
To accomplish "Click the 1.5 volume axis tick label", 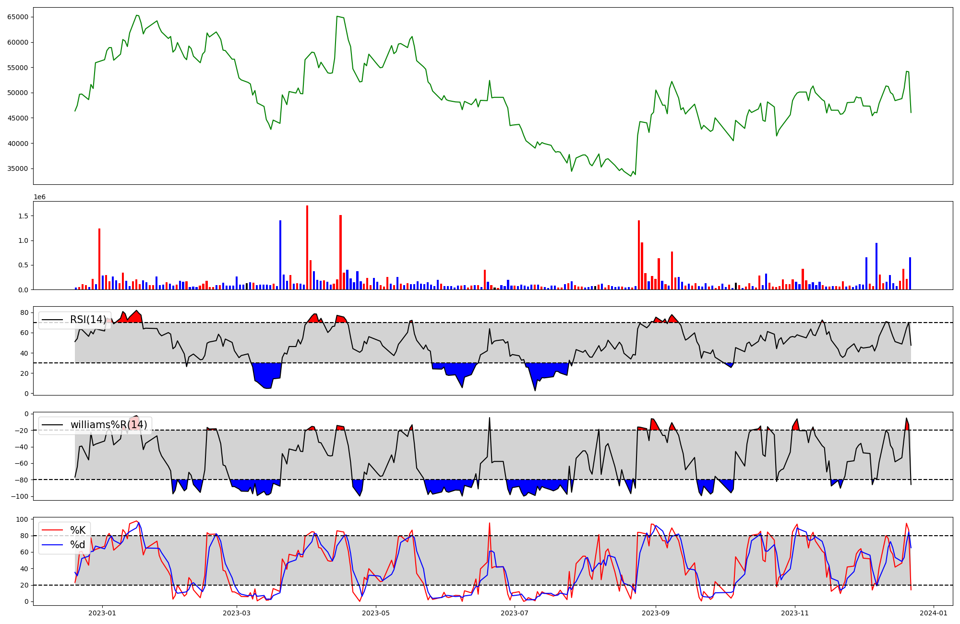I will (23, 216).
